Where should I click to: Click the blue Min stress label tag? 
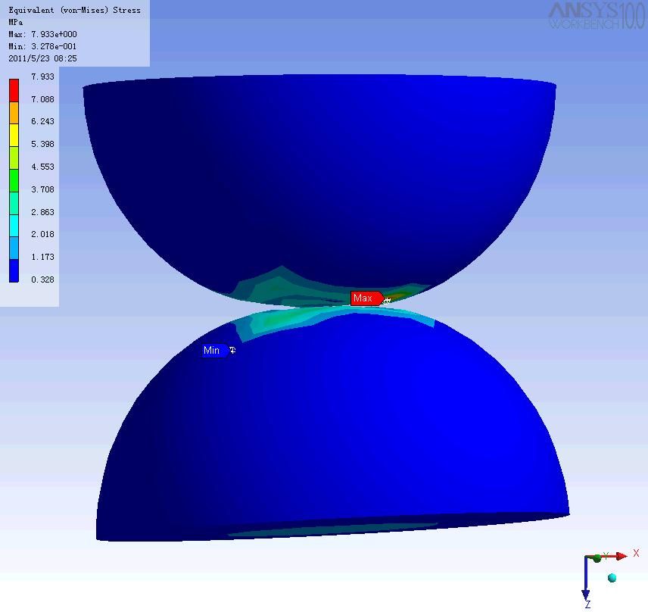coord(213,351)
